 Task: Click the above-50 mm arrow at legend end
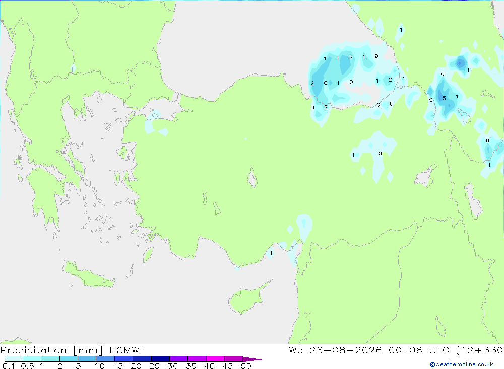coord(251,359)
